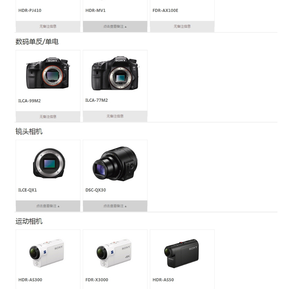The width and height of the screenshot is (289, 289).
Task: Click the HDR-AS300 model label
Action: (30, 280)
